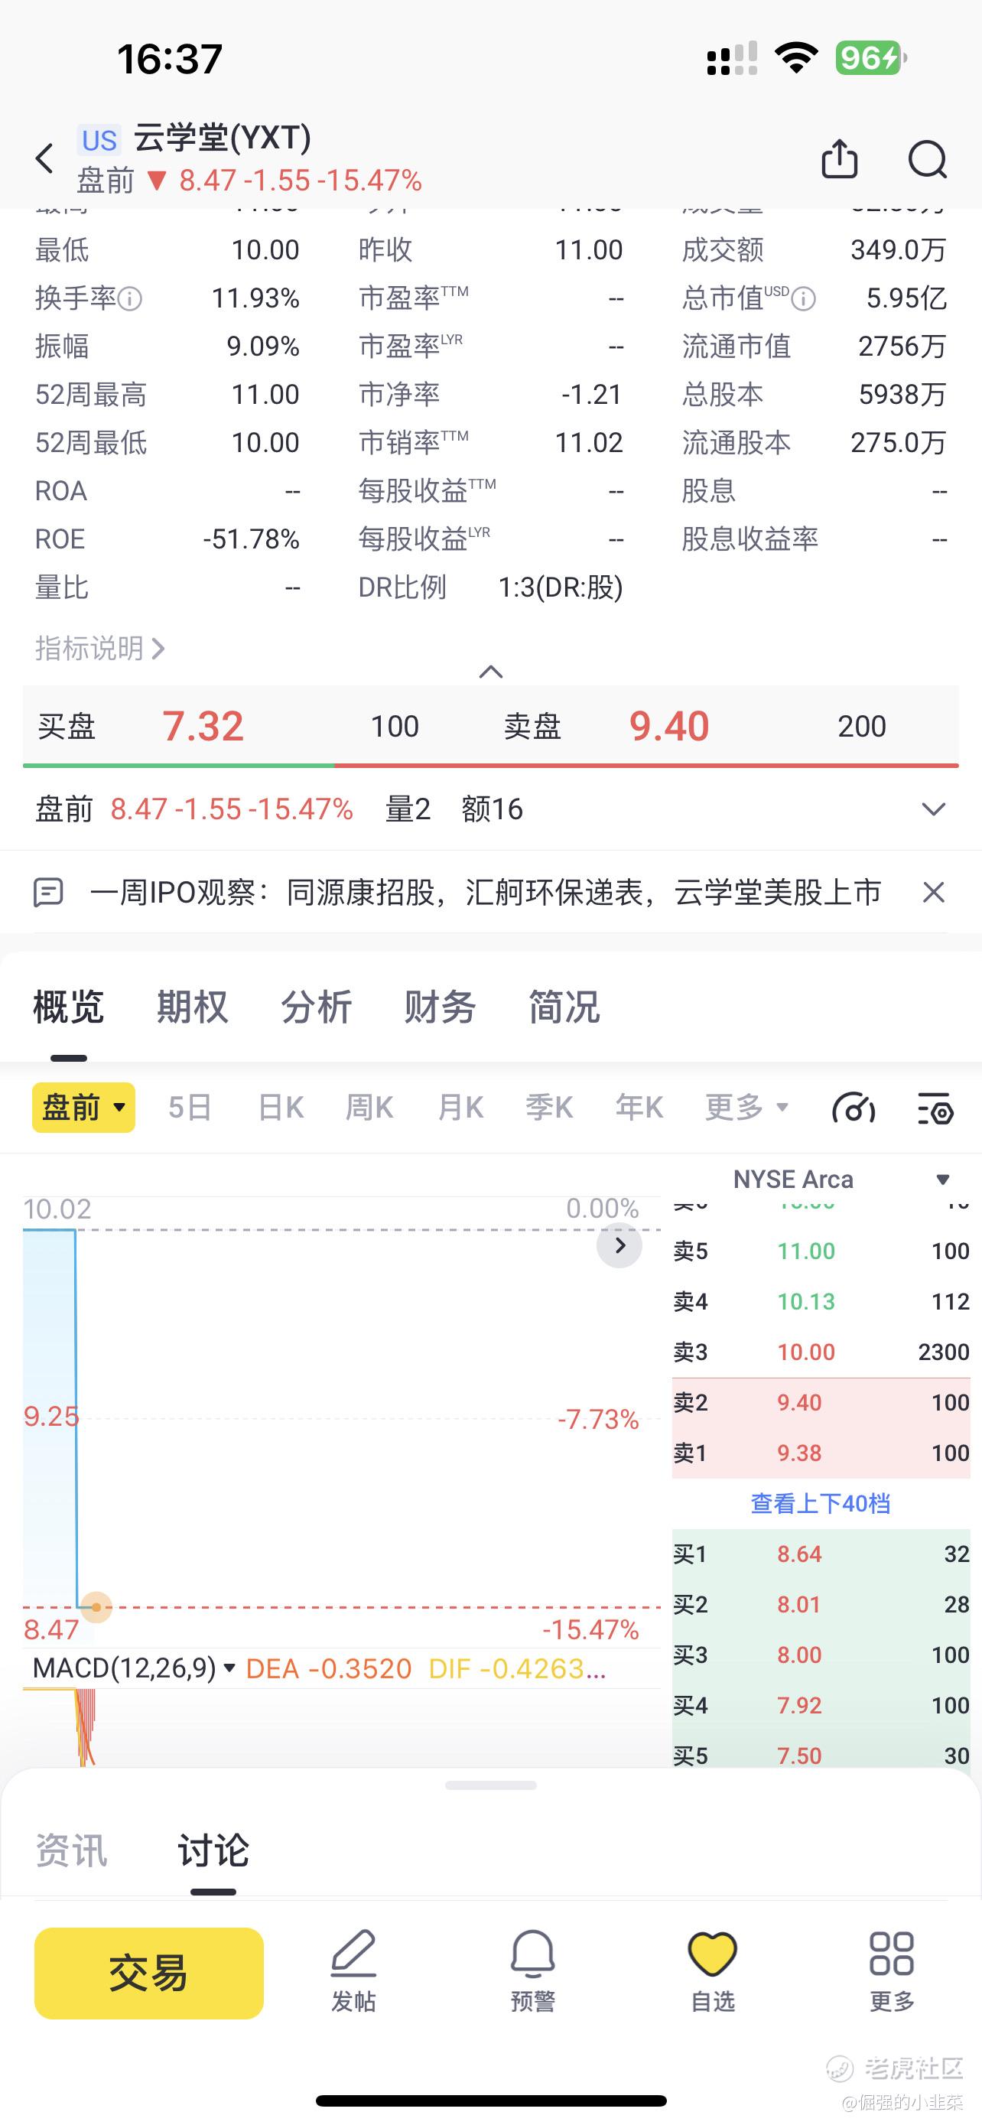
Task: Switch to the 讨论 tab
Action: pyautogui.click(x=213, y=1850)
